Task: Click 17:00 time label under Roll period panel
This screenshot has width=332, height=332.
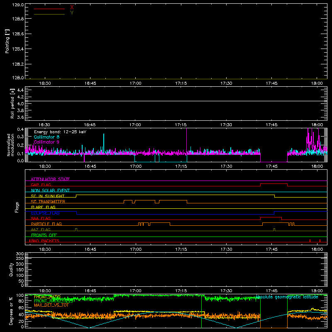Action: (x=135, y=125)
